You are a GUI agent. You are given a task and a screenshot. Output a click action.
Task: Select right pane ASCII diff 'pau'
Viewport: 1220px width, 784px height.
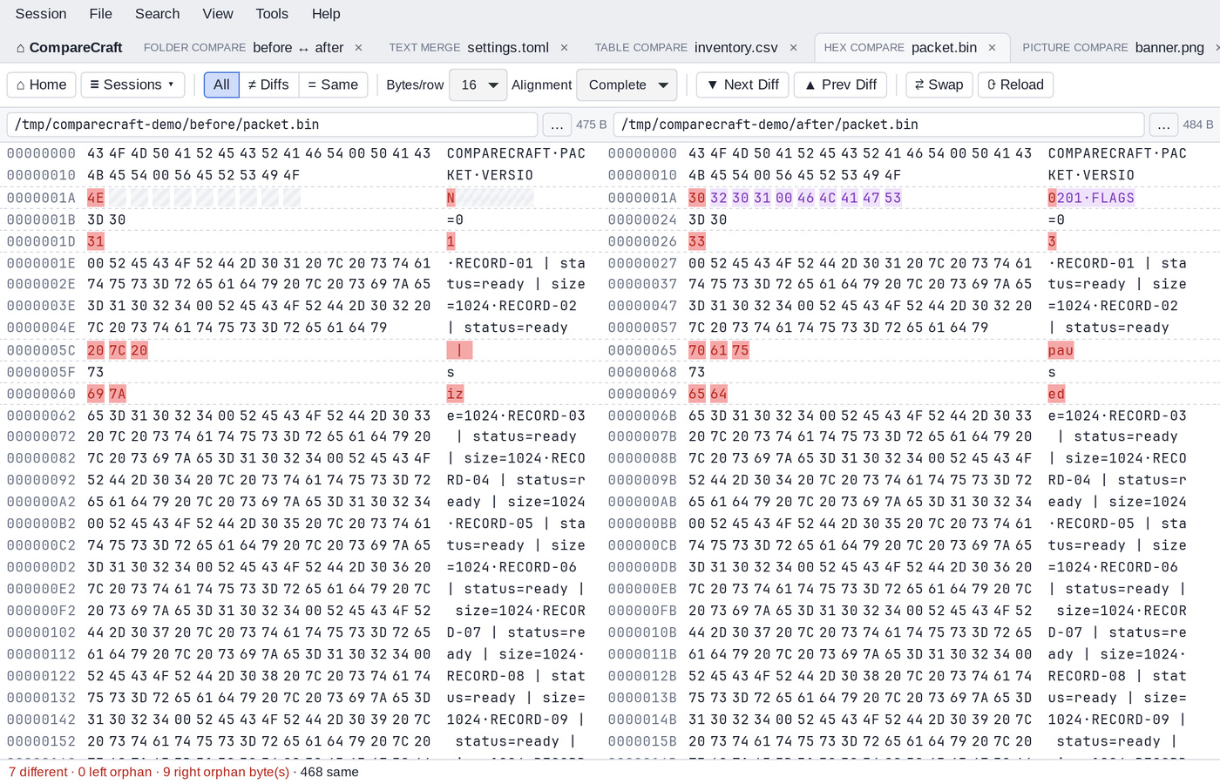pos(1061,350)
